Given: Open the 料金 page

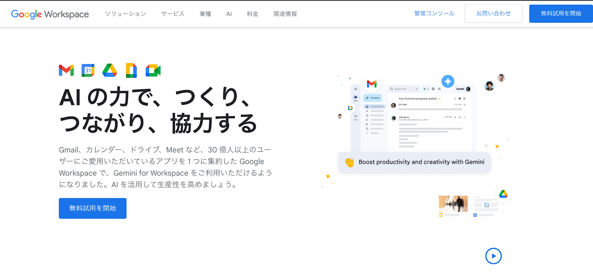Looking at the screenshot, I should pyautogui.click(x=252, y=14).
